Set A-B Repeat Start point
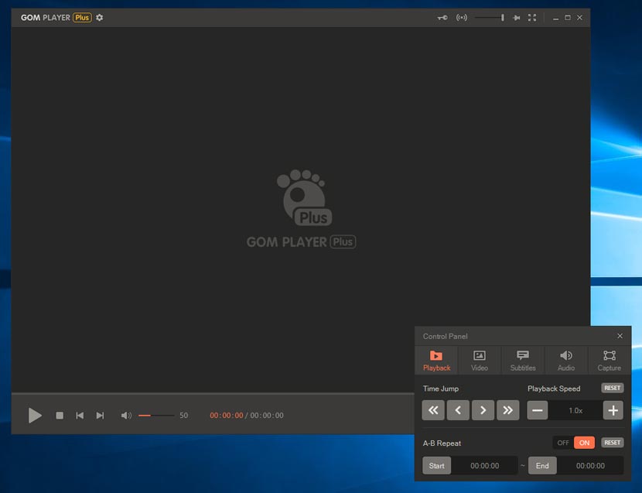Image resolution: width=642 pixels, height=493 pixels. click(436, 465)
